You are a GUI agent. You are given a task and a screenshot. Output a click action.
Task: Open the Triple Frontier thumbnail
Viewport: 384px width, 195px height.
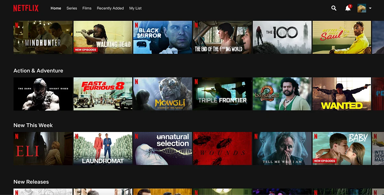[222, 94]
